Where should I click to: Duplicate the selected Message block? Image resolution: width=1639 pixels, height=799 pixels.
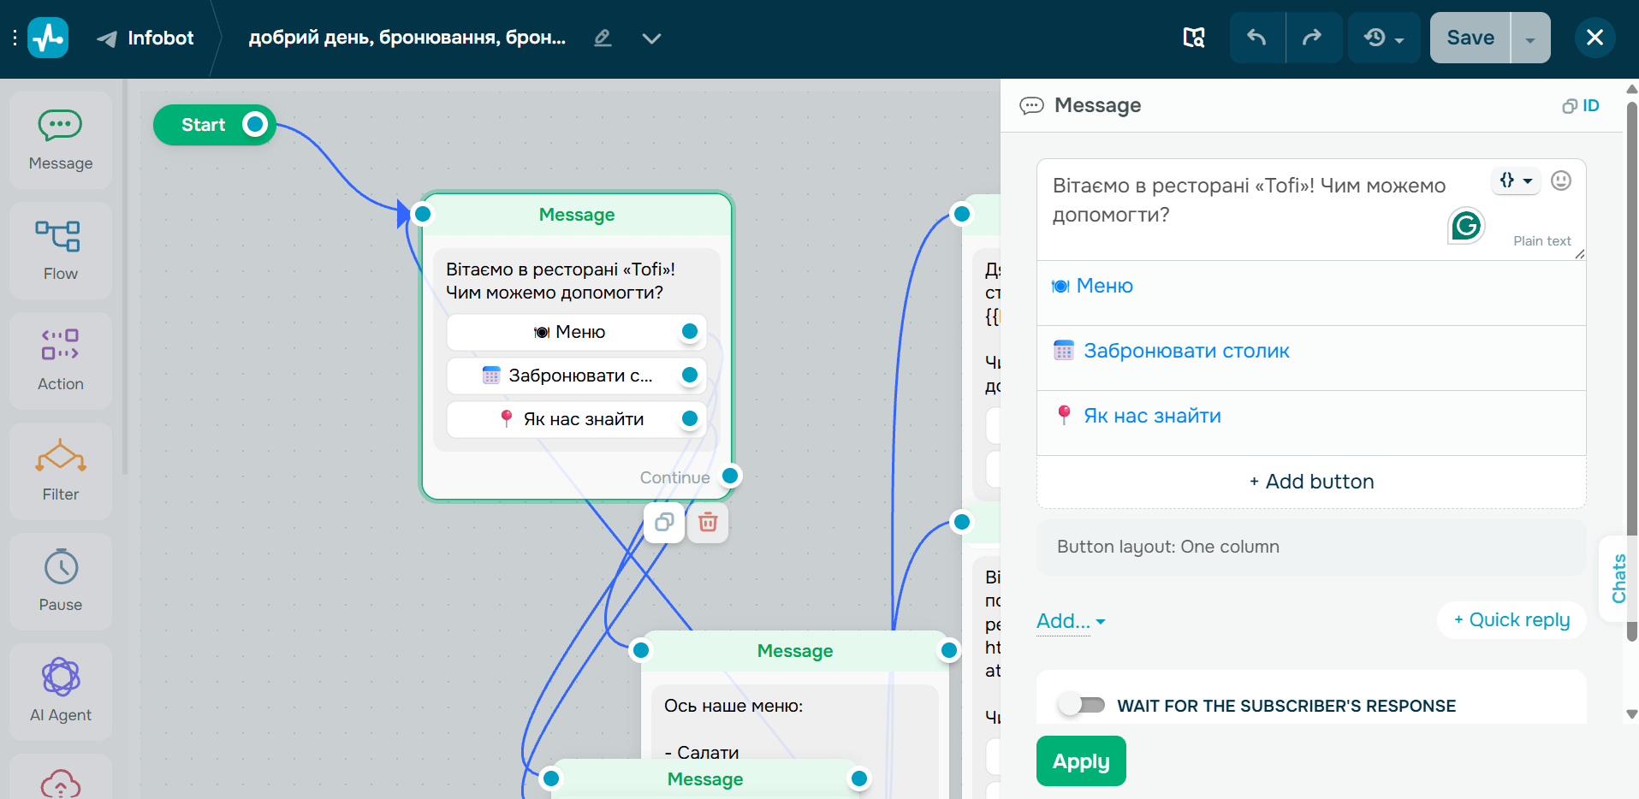(664, 522)
